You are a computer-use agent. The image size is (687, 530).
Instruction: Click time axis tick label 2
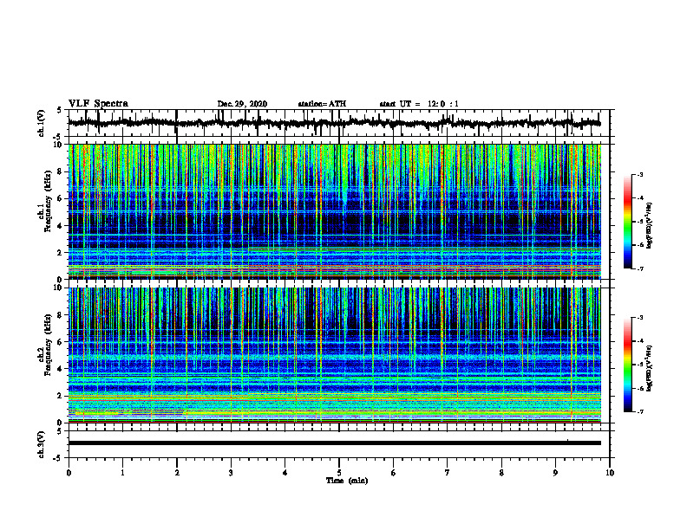(x=177, y=473)
